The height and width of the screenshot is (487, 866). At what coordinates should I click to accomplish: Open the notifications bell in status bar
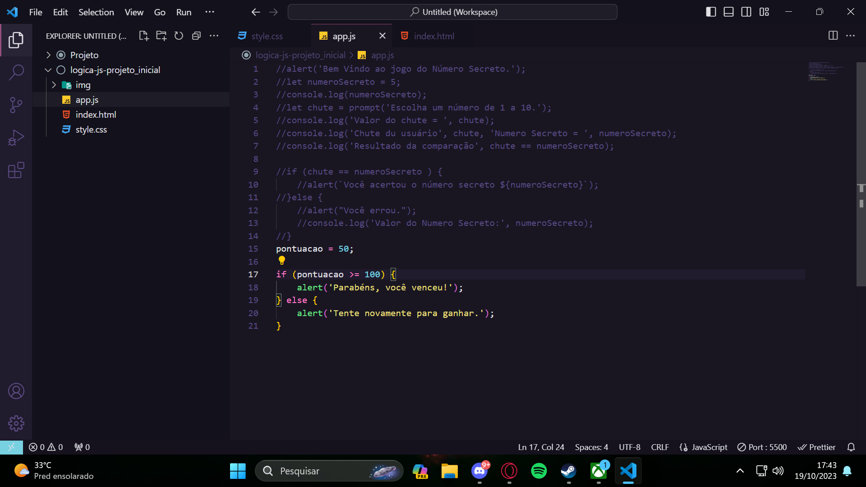point(851,447)
